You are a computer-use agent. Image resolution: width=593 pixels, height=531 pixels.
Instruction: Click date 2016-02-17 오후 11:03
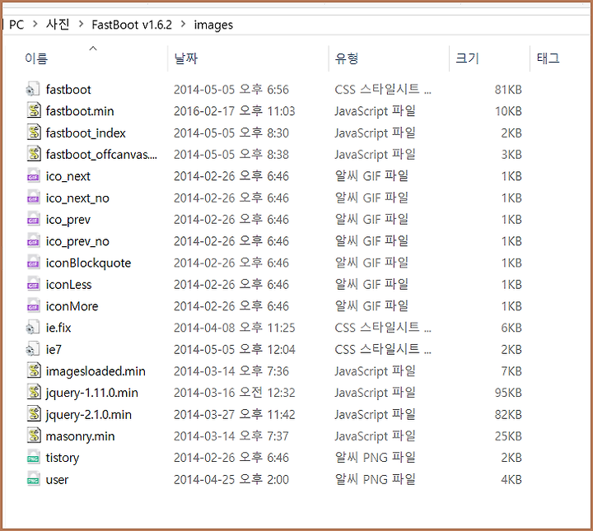point(234,111)
